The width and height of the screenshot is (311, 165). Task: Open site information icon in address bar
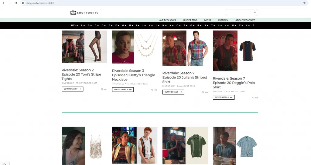(23, 3)
